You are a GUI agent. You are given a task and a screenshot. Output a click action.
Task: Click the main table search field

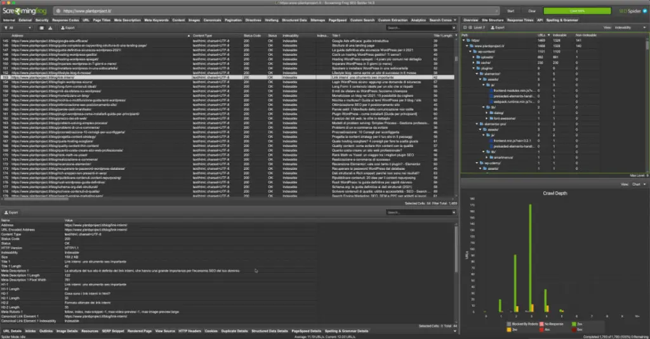[418, 28]
